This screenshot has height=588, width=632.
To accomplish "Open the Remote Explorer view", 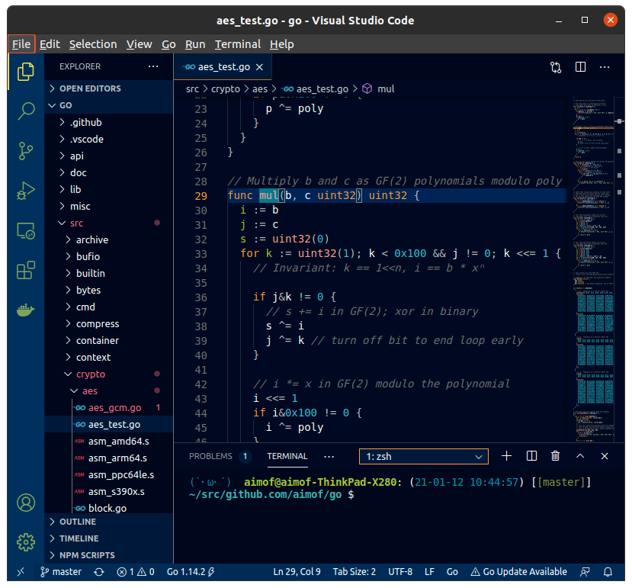I will (26, 230).
